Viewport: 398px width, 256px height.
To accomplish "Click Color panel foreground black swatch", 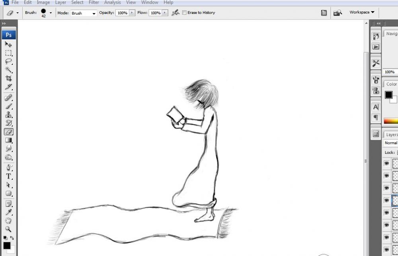I will point(388,95).
